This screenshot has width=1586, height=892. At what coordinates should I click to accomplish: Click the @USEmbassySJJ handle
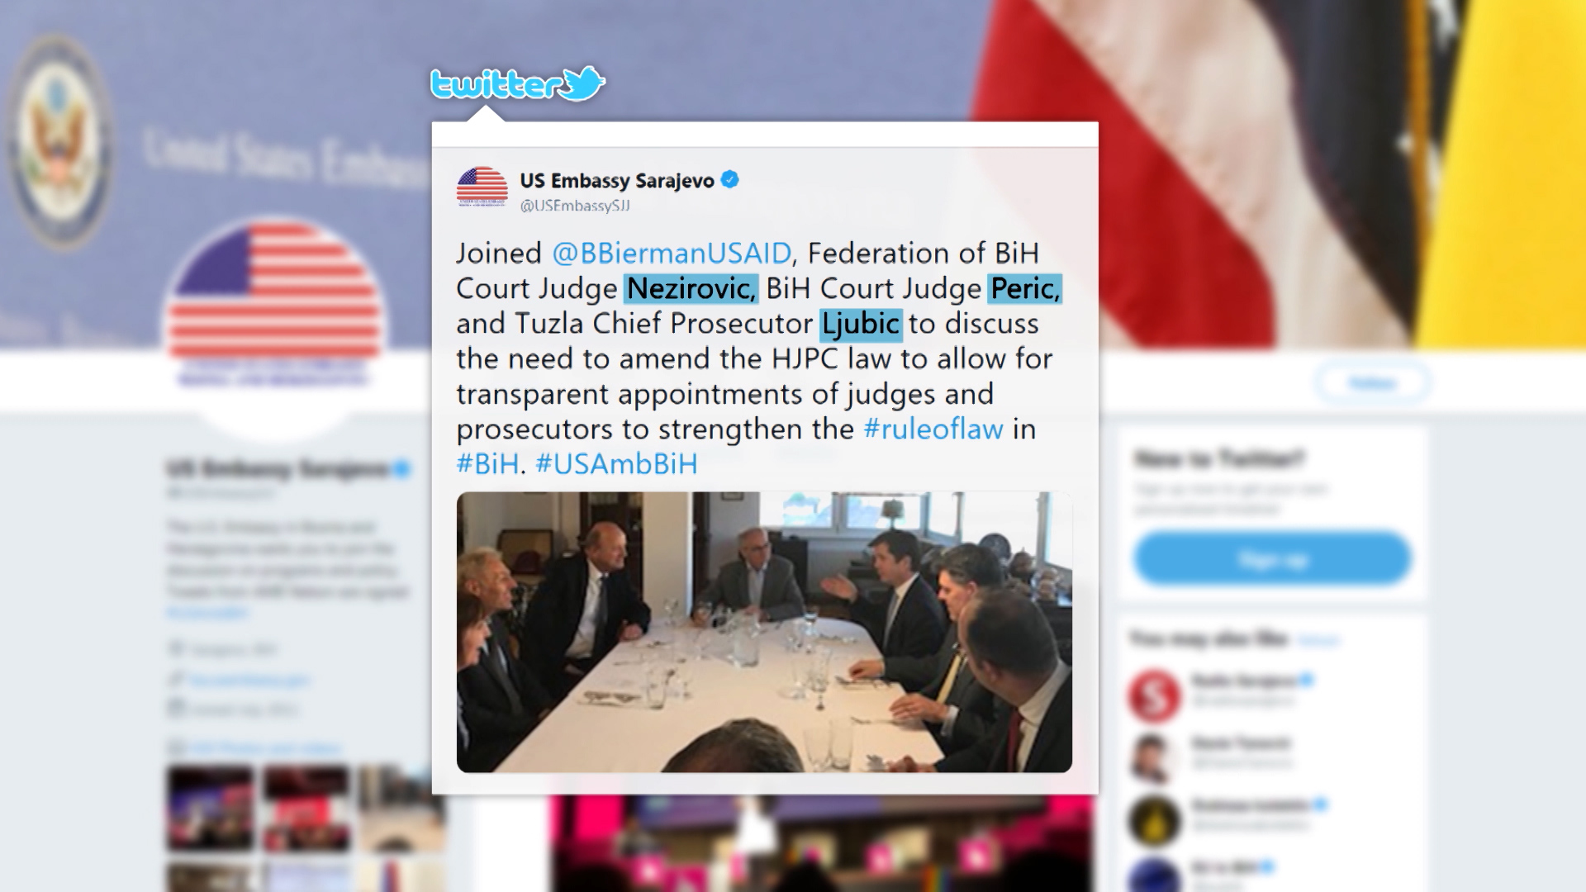575,206
